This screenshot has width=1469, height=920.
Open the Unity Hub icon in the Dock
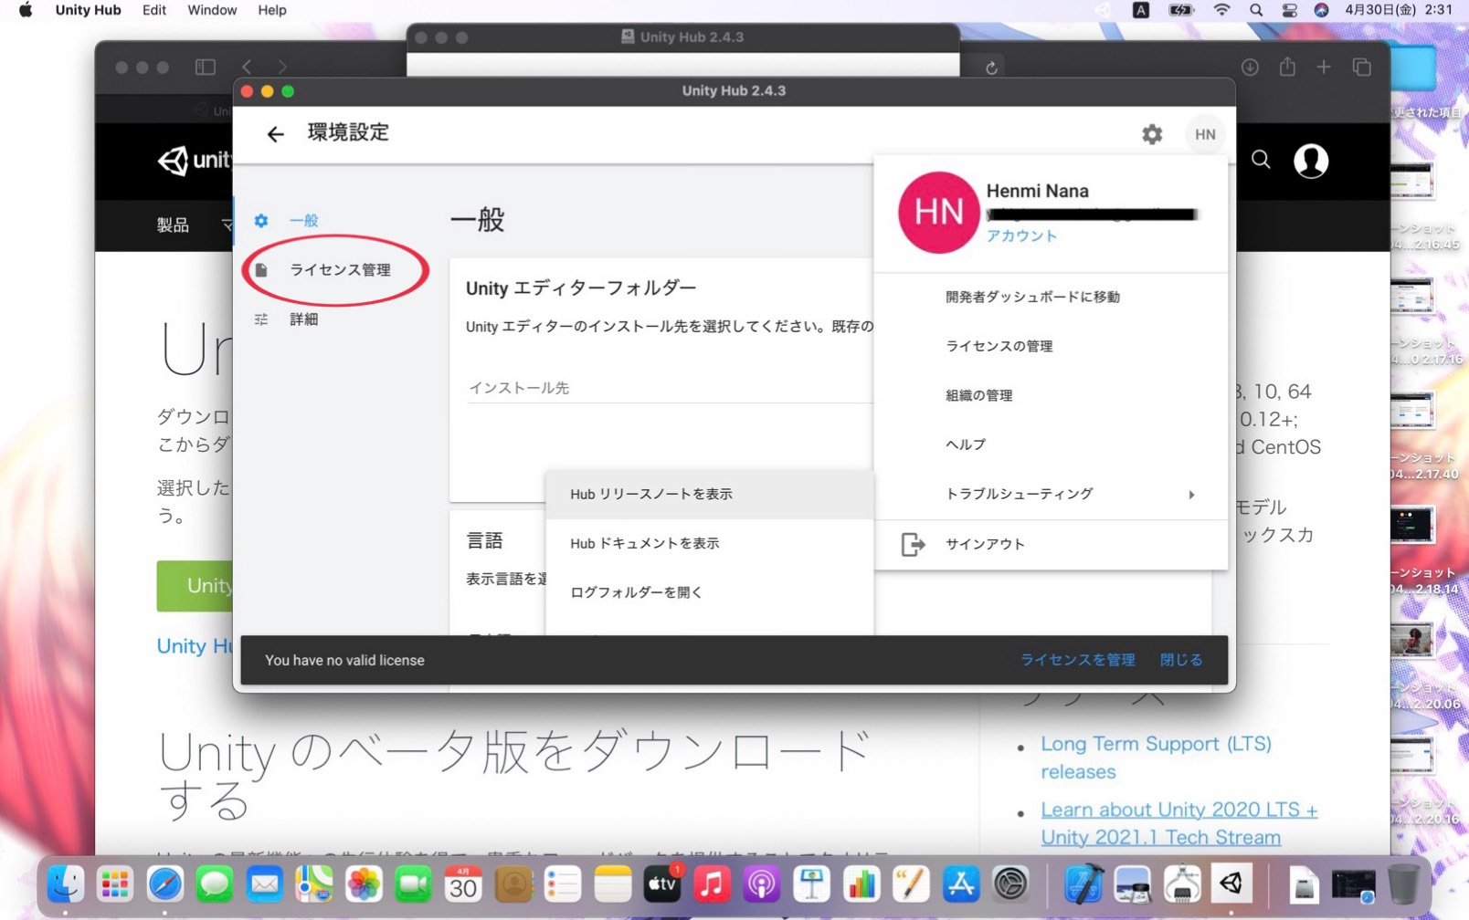pos(1231,883)
